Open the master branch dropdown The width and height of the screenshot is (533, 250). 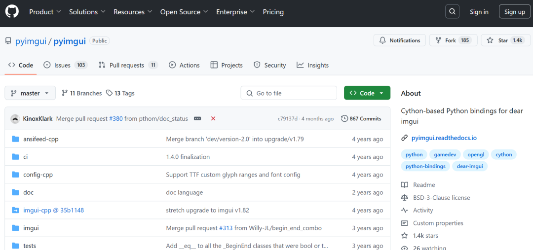[31, 93]
